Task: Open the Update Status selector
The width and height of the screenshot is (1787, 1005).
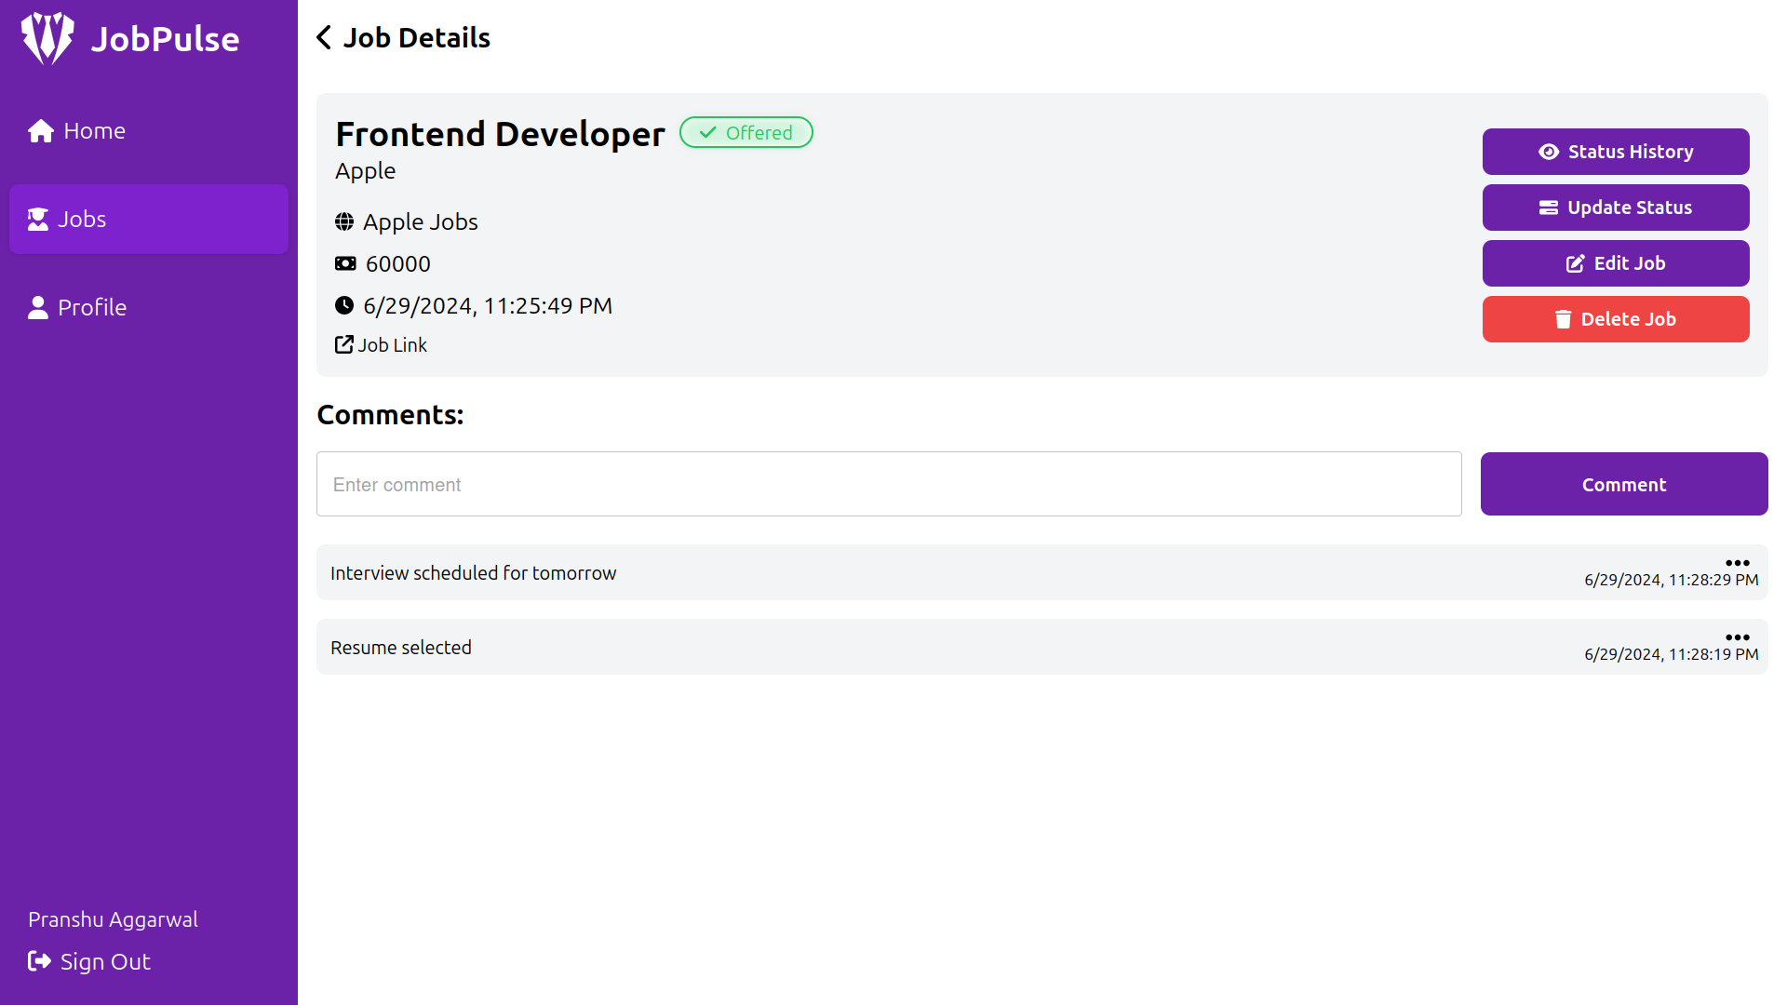Action: tap(1616, 208)
